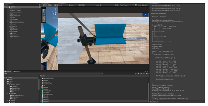Expand the Scenes folder
The height and width of the screenshot is (106, 208).
(8, 100)
